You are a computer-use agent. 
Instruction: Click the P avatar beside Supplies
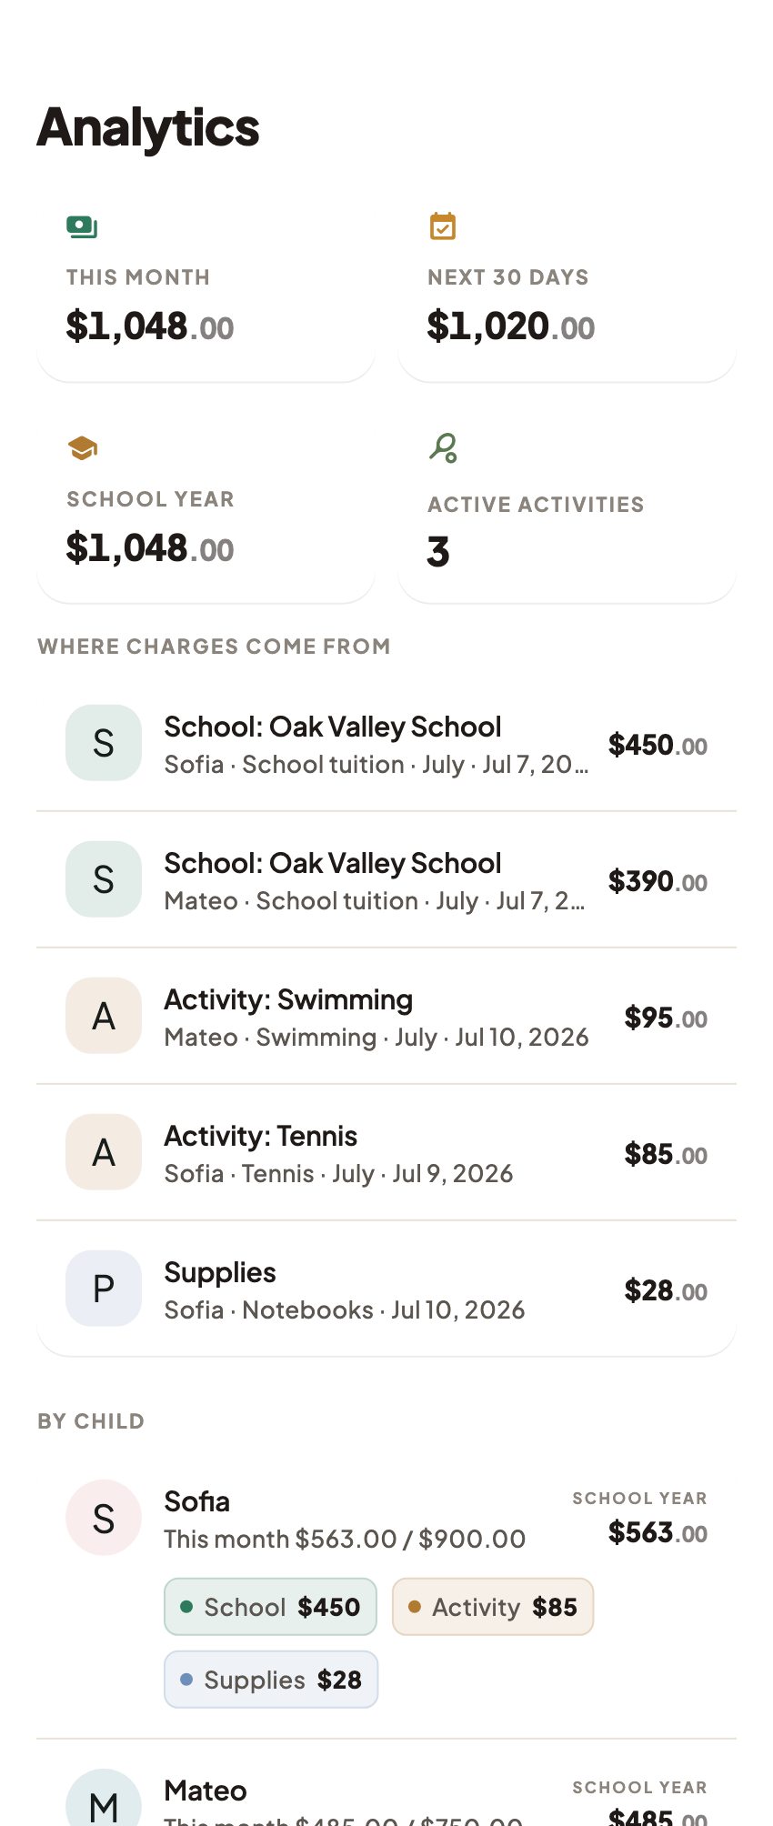(x=104, y=1289)
